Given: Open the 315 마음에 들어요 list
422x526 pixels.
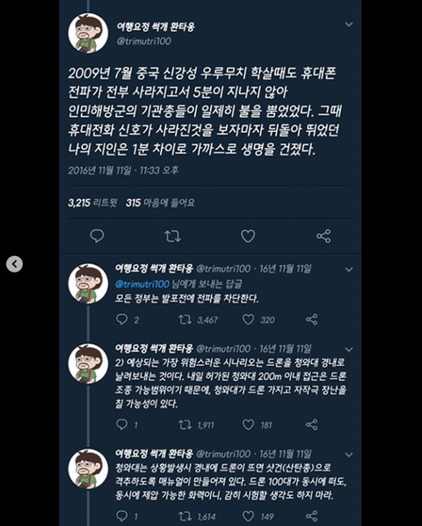Looking at the screenshot, I should 160,202.
